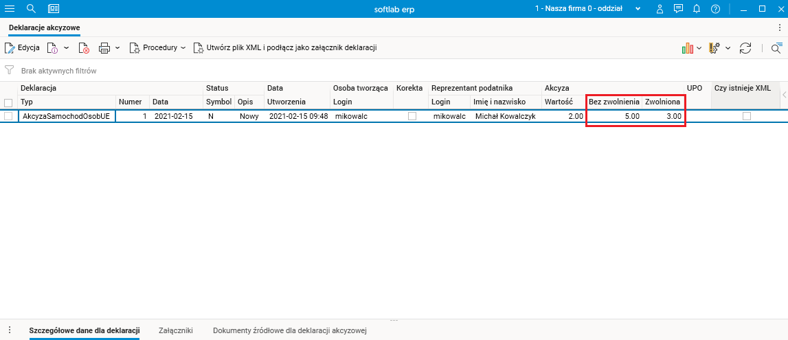Toggle the select-all checkbox in header
This screenshot has width=788, height=340.
click(x=8, y=102)
